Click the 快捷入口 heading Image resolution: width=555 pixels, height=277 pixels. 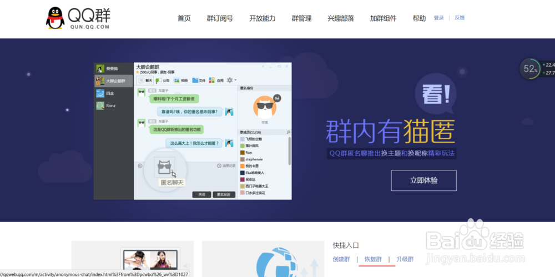(x=346, y=245)
